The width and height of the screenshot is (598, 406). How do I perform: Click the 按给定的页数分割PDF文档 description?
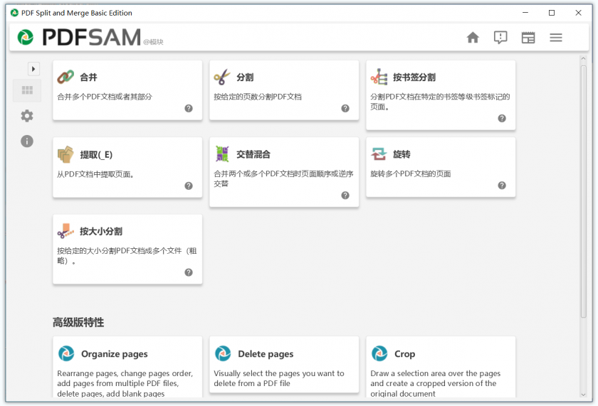(x=258, y=97)
